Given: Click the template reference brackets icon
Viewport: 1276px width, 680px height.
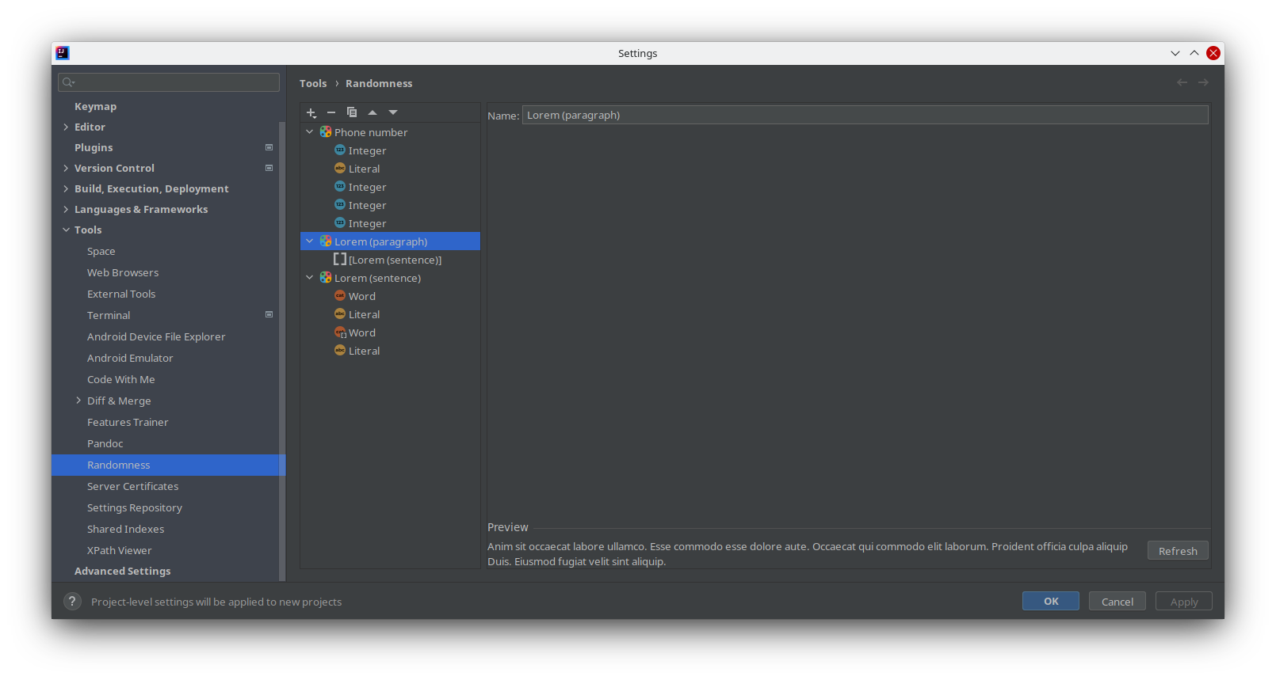Looking at the screenshot, I should (340, 259).
